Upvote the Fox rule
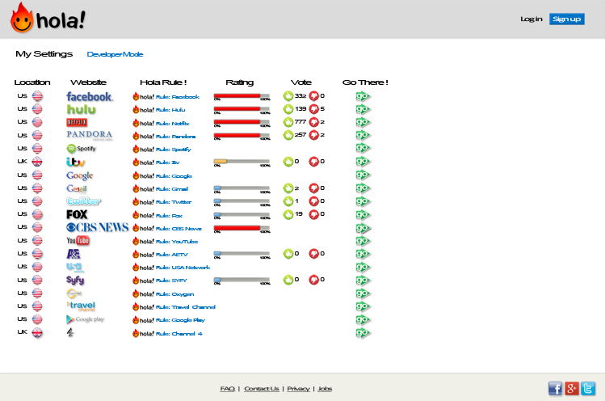 pos(288,214)
